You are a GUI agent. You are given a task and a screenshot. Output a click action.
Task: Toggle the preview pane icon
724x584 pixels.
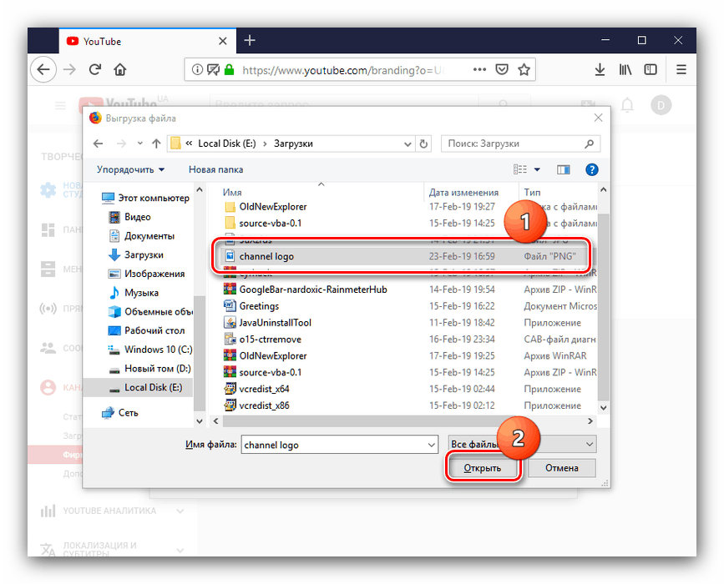[564, 169]
